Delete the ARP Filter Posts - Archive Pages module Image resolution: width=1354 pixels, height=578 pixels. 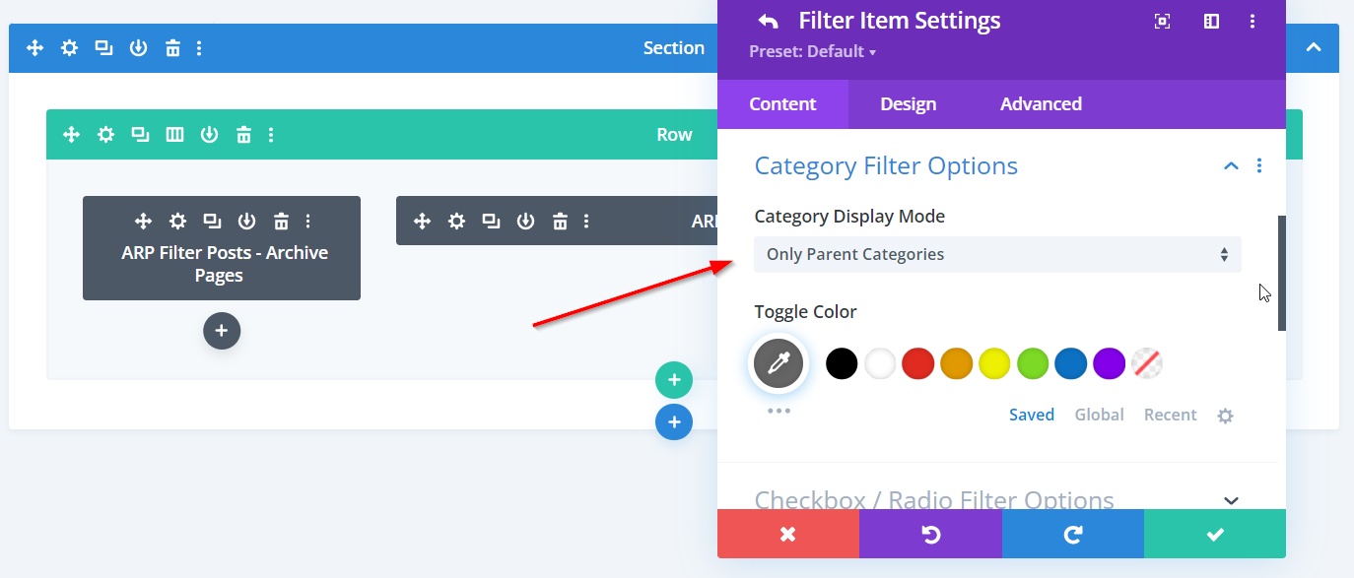pyautogui.click(x=281, y=222)
